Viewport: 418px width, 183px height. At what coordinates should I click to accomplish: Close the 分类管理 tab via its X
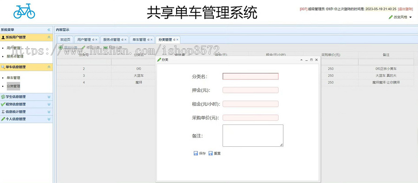click(x=177, y=40)
